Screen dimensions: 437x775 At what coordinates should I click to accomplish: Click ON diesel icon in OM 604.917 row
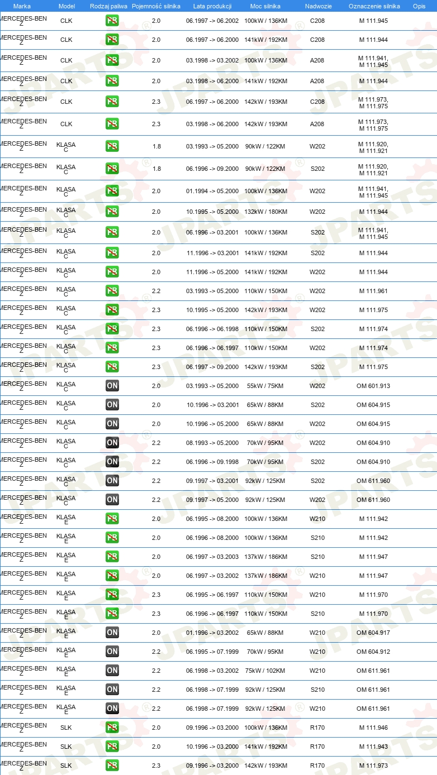112,633
